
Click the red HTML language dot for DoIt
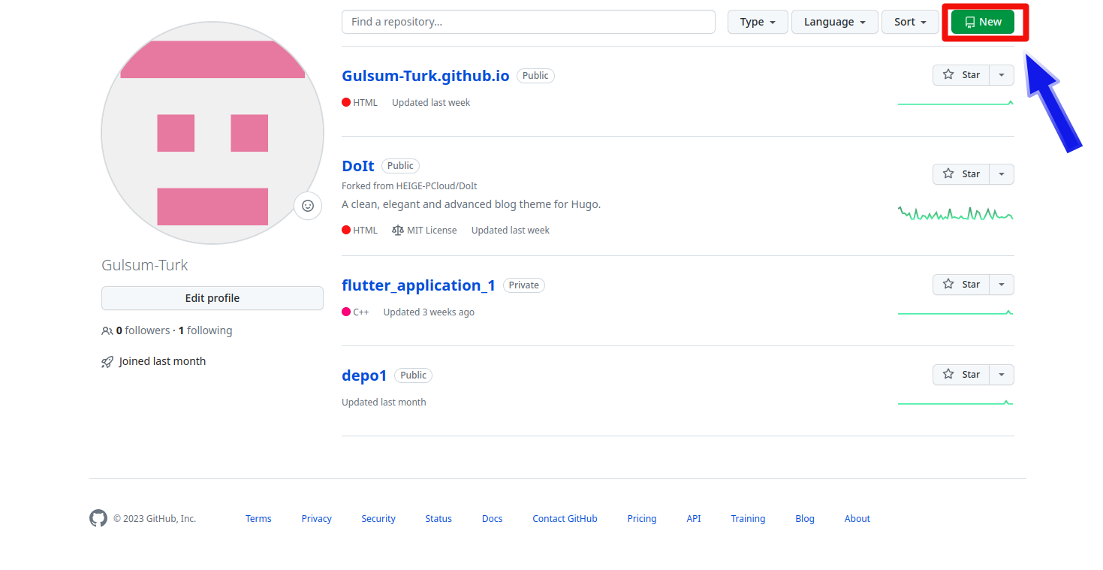[346, 230]
